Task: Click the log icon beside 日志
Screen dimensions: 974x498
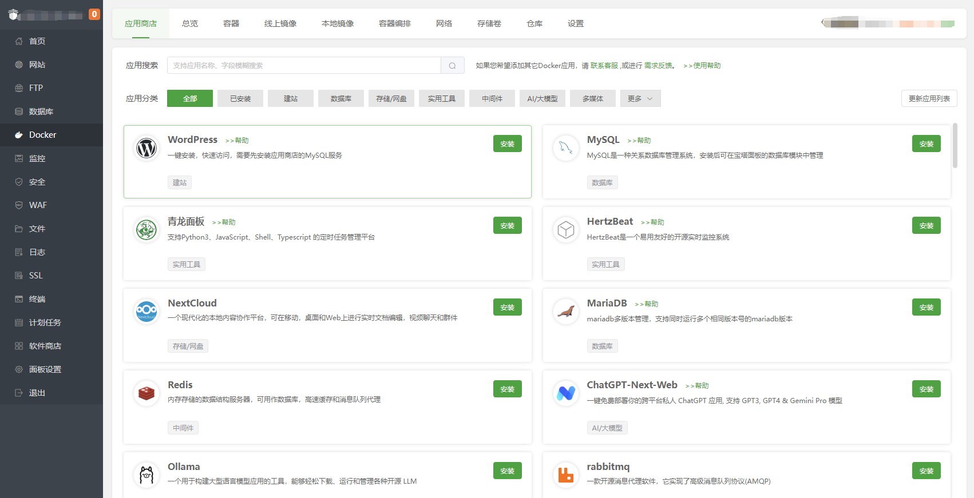Action: pos(19,252)
